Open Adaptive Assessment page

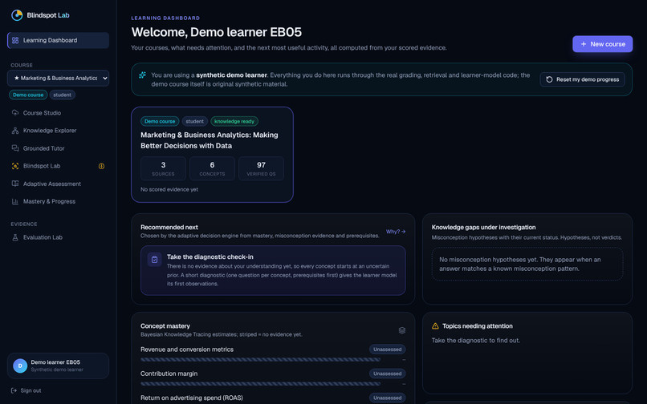(58, 184)
